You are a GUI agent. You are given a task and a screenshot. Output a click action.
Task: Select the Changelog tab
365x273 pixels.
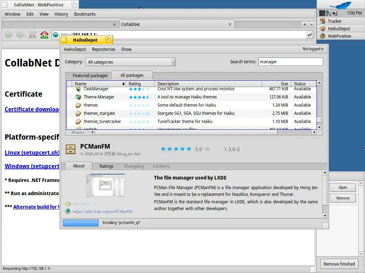coord(134,166)
